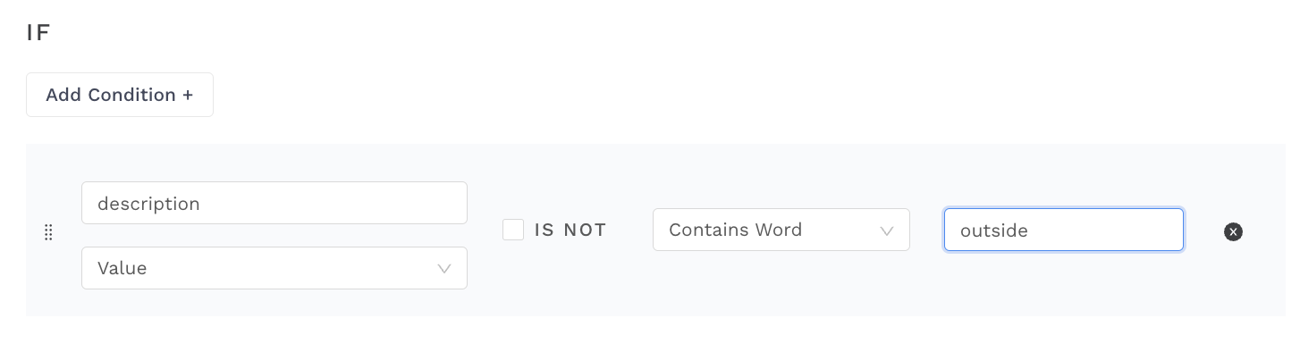This screenshot has width=1300, height=352.
Task: Click the drag handle grip icon
Action: pyautogui.click(x=48, y=232)
